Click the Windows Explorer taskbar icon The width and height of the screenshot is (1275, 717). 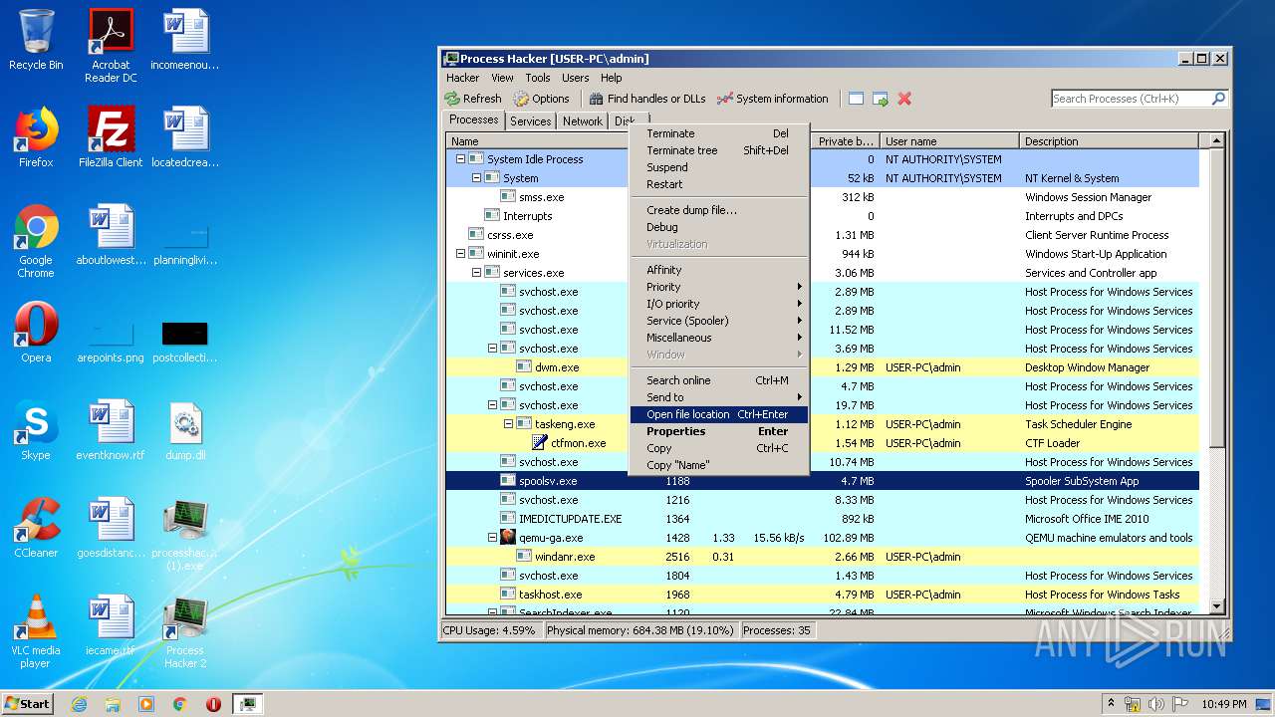pos(113,703)
